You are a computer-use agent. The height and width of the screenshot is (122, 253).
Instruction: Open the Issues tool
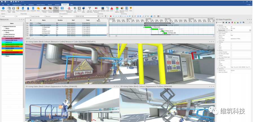(127, 9)
